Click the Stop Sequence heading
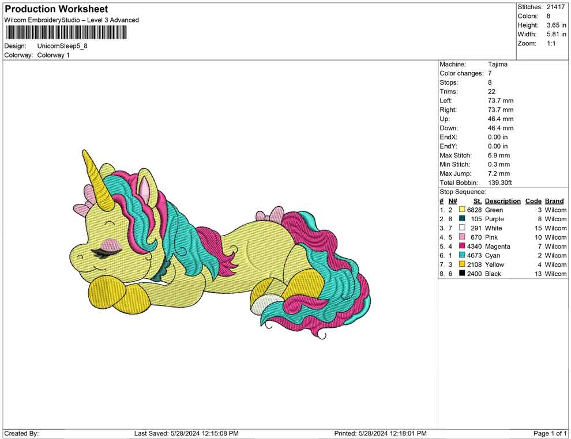This screenshot has height=439, width=571. (x=463, y=192)
